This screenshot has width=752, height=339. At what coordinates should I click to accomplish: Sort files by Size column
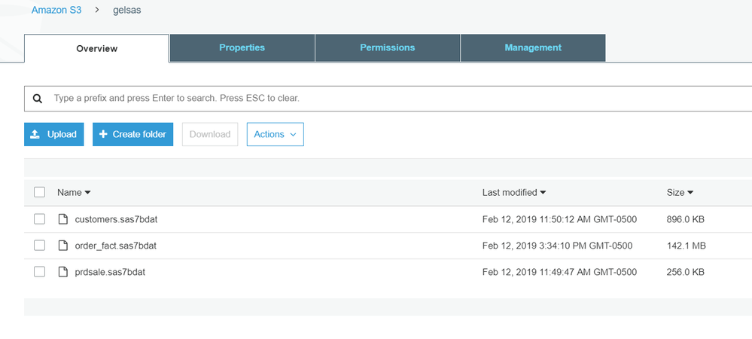pos(680,193)
